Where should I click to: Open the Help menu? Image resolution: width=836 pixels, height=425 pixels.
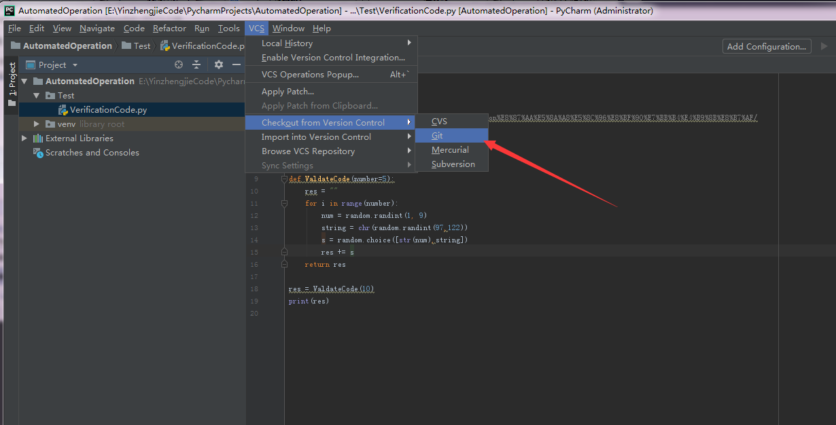[321, 28]
